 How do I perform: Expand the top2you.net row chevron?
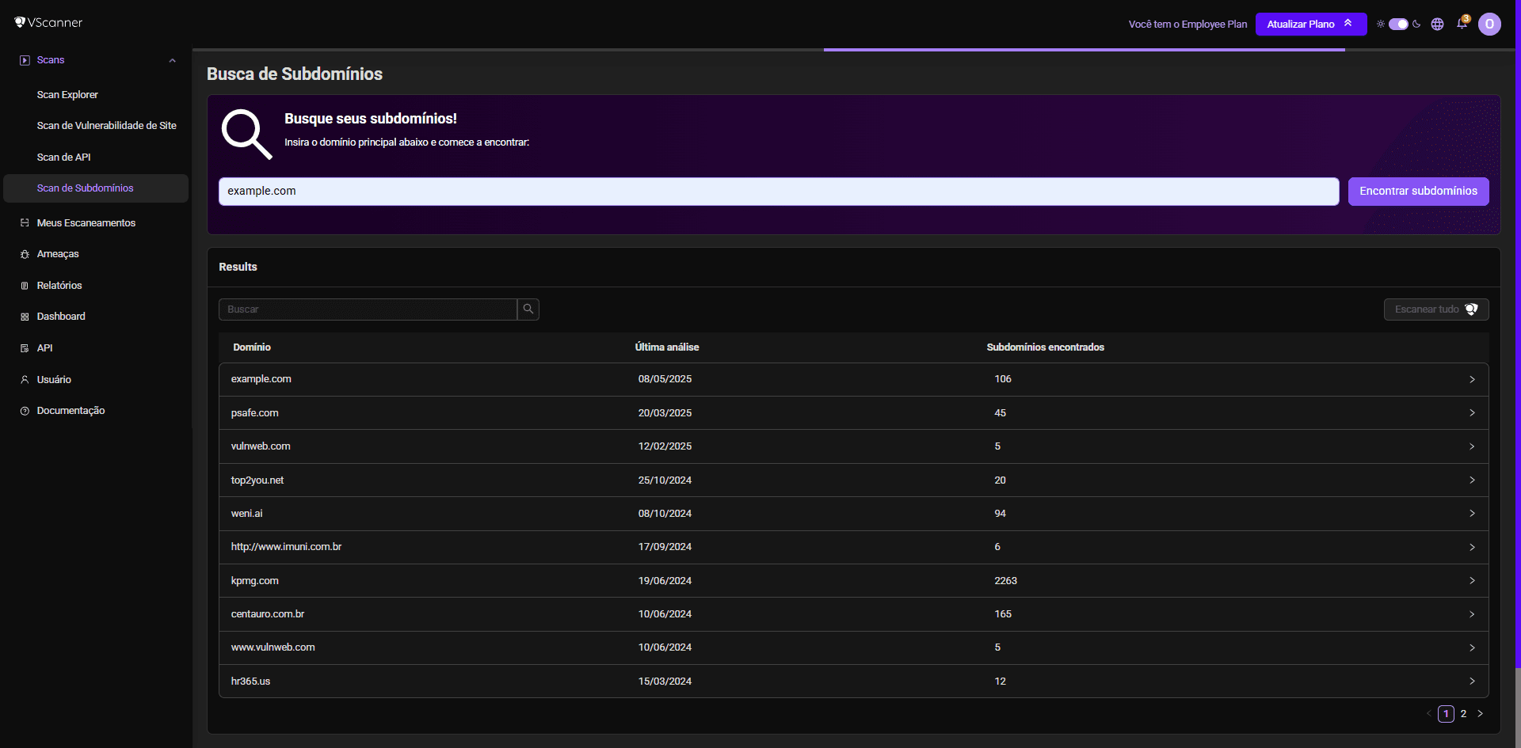point(1472,480)
